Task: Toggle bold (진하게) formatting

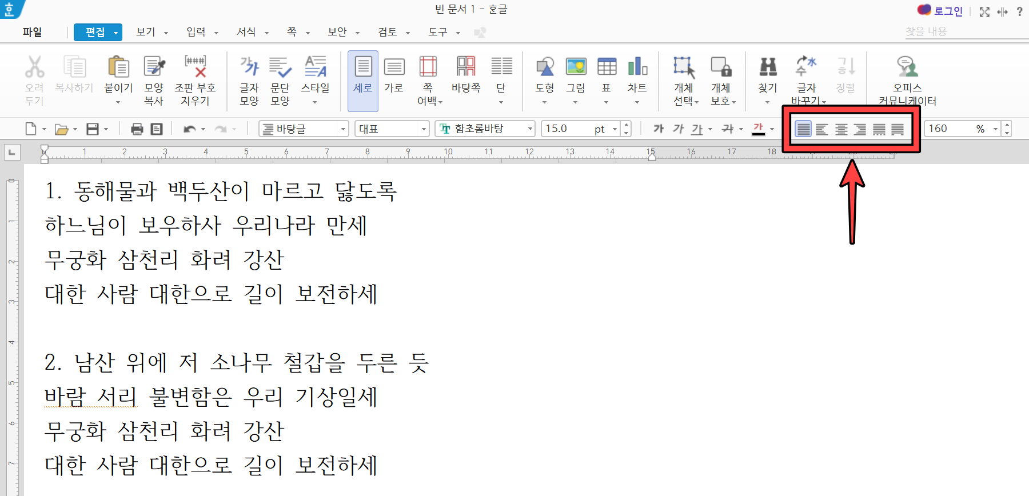Action: click(659, 129)
